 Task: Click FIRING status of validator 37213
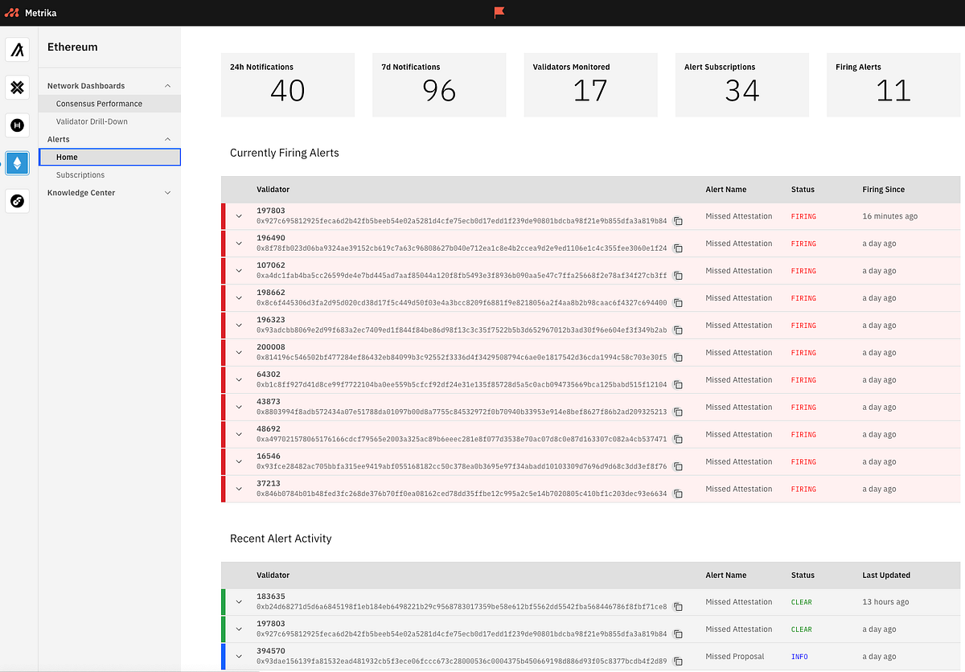(x=803, y=489)
